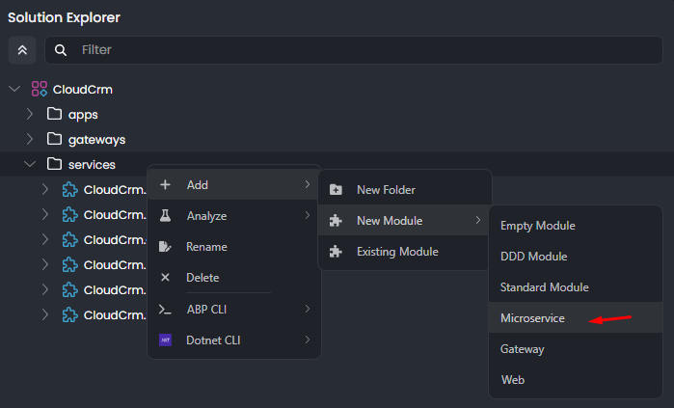Expand the gateways folder chevron

[x=30, y=140]
